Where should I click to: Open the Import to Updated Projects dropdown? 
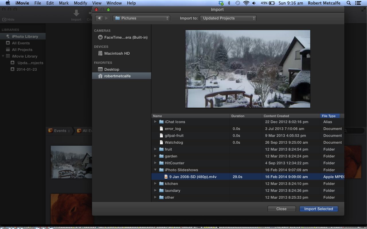point(228,18)
